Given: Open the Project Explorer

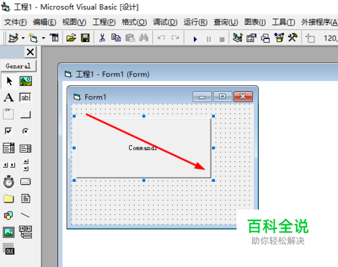Looking at the screenshot, I should pyautogui.click(x=238, y=38).
